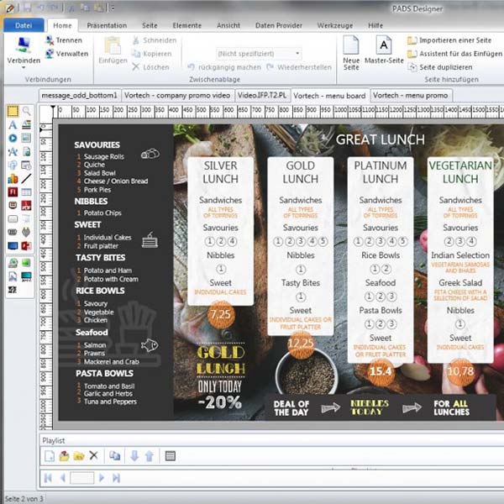Open the quick access toolbar customize arrow

click(x=113, y=8)
